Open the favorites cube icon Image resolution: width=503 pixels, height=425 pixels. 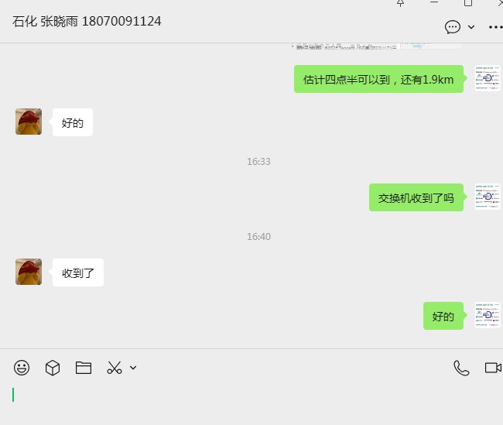click(x=53, y=368)
